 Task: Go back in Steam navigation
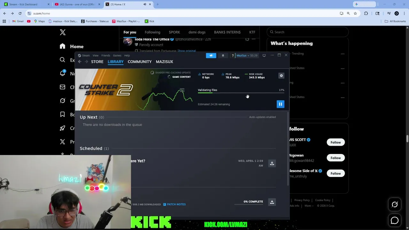80,62
